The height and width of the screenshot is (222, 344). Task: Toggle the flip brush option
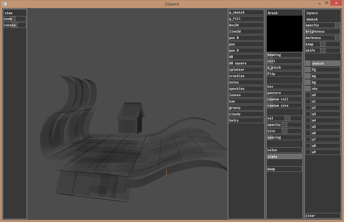[284, 74]
